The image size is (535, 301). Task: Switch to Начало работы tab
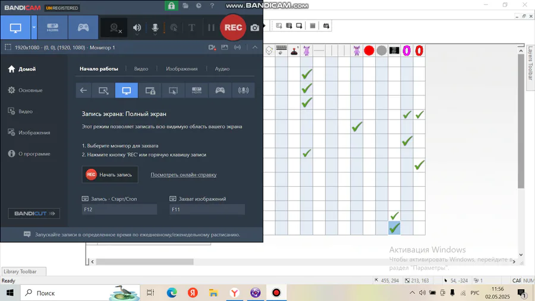99,68
